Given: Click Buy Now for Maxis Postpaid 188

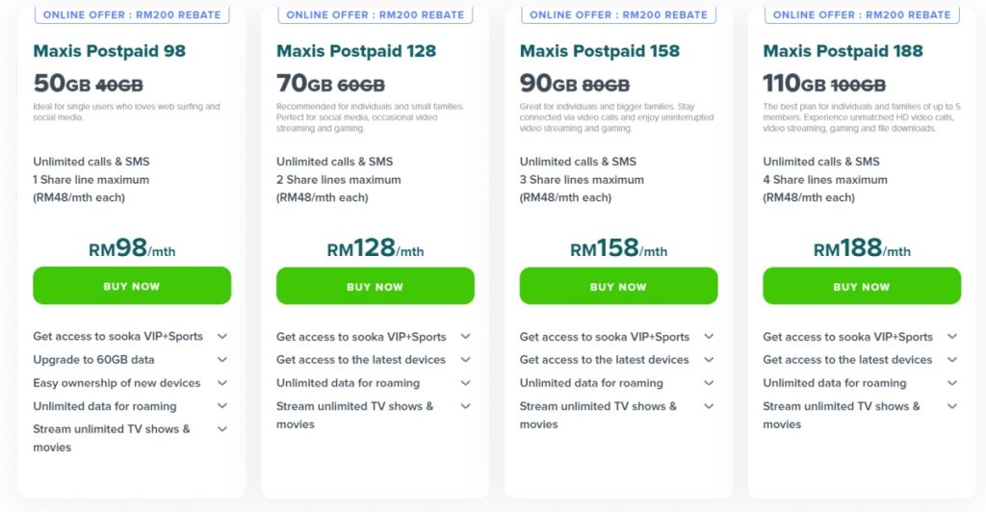Looking at the screenshot, I should [861, 286].
